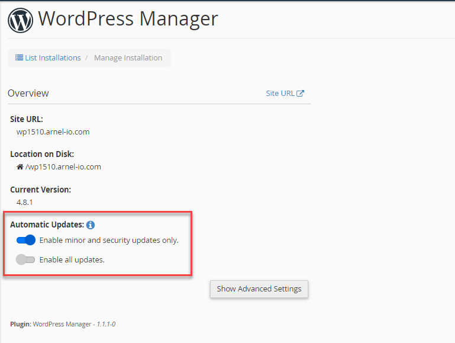This screenshot has width=455, height=343.
Task: Click the WordPress logo icon
Action: [x=20, y=20]
